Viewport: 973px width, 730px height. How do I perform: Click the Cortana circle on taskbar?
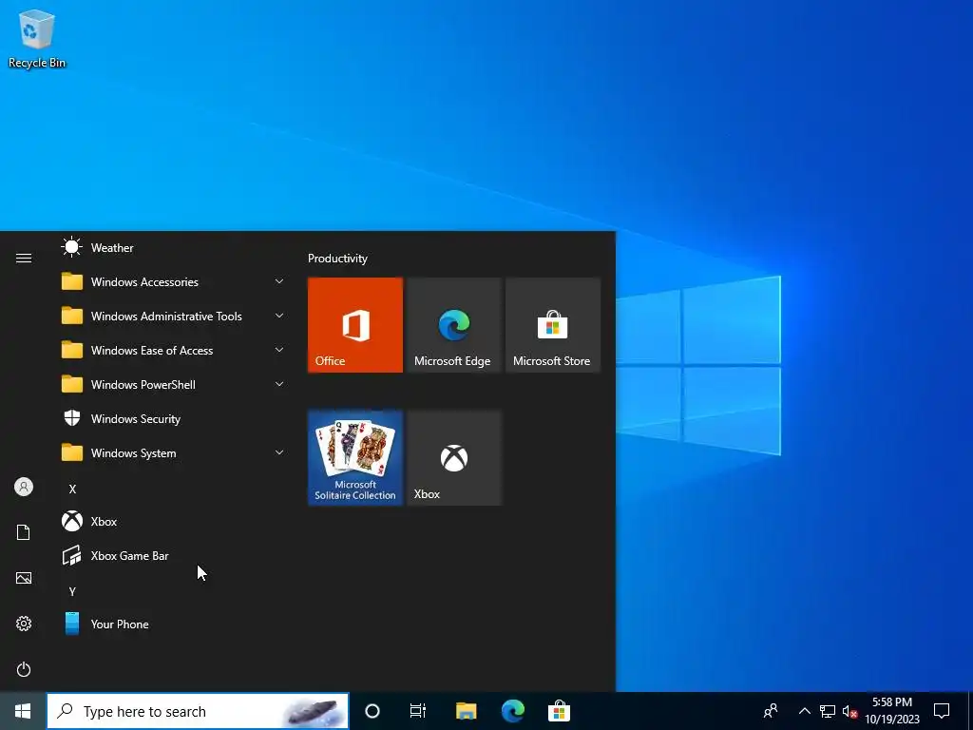[x=372, y=711]
